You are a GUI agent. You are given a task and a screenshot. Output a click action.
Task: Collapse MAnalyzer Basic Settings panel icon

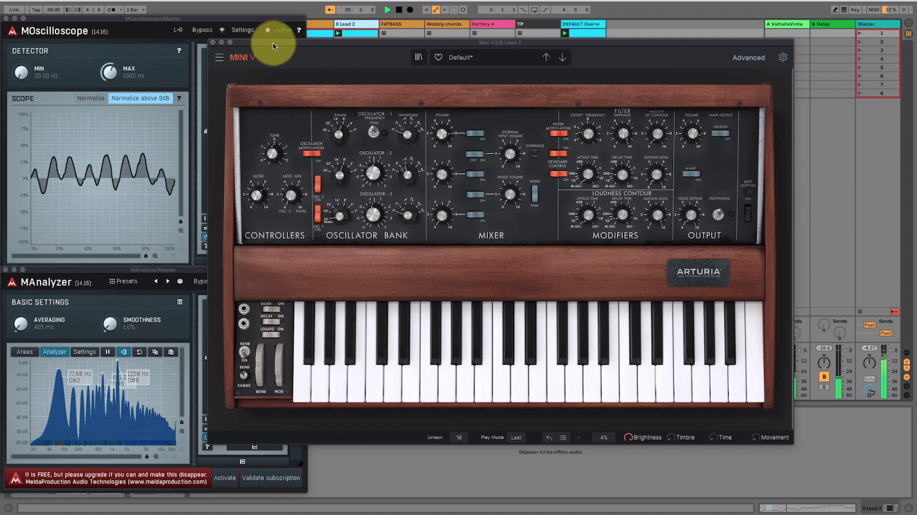(180, 302)
